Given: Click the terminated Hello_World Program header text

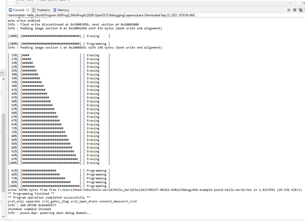Looking at the screenshot, I should (x=101, y=15).
